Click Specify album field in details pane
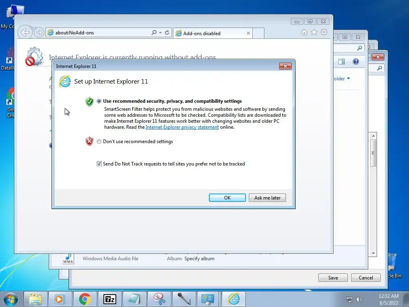Image resolution: width=409 pixels, height=307 pixels. tap(199, 259)
